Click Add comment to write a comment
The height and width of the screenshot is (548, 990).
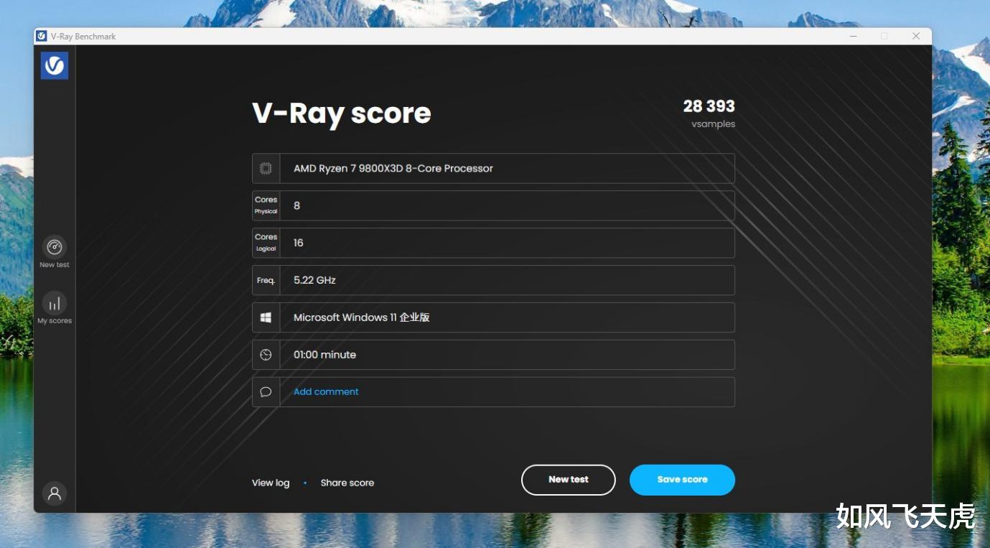coord(326,391)
